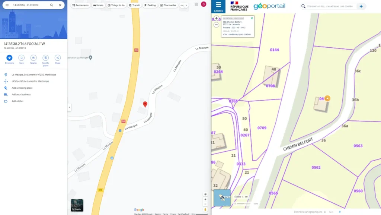Collapse the place details sidebar
This screenshot has height=215, width=381.
(69, 107)
